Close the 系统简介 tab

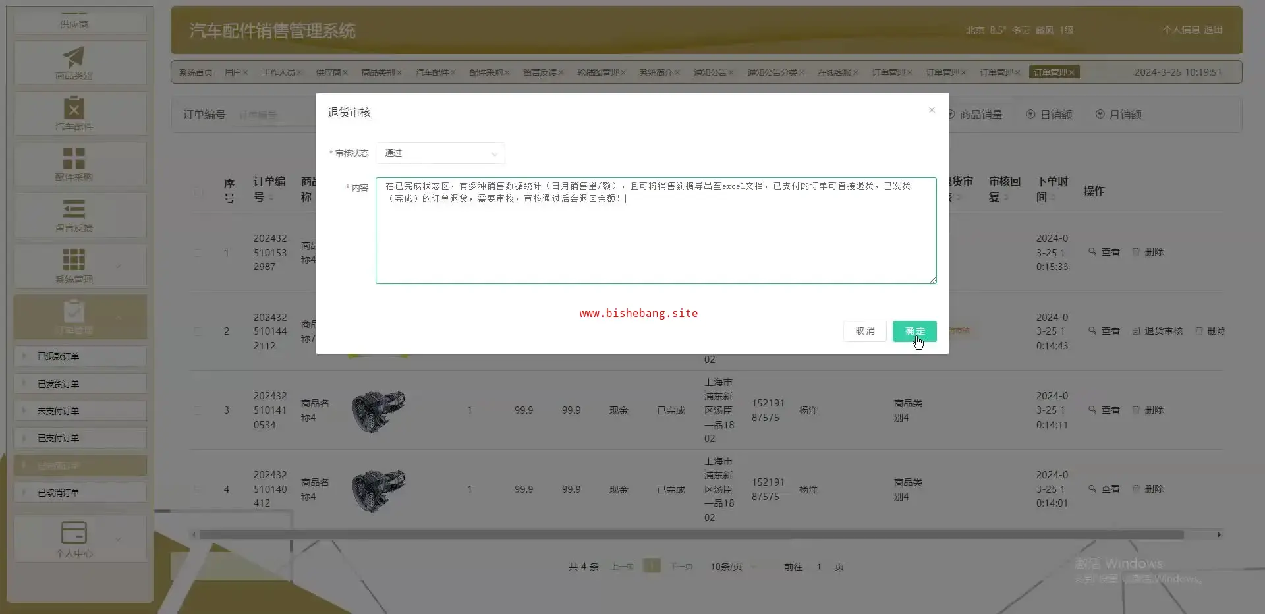(x=677, y=72)
